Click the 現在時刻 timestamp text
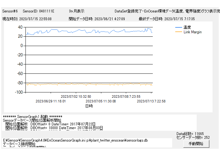Viewport: 220px width, 150px height. pyautogui.click(x=27, y=19)
